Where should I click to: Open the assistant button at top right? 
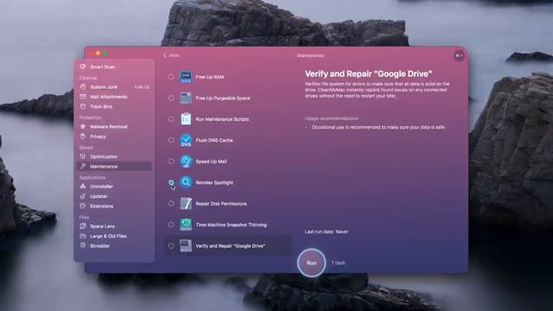[459, 55]
